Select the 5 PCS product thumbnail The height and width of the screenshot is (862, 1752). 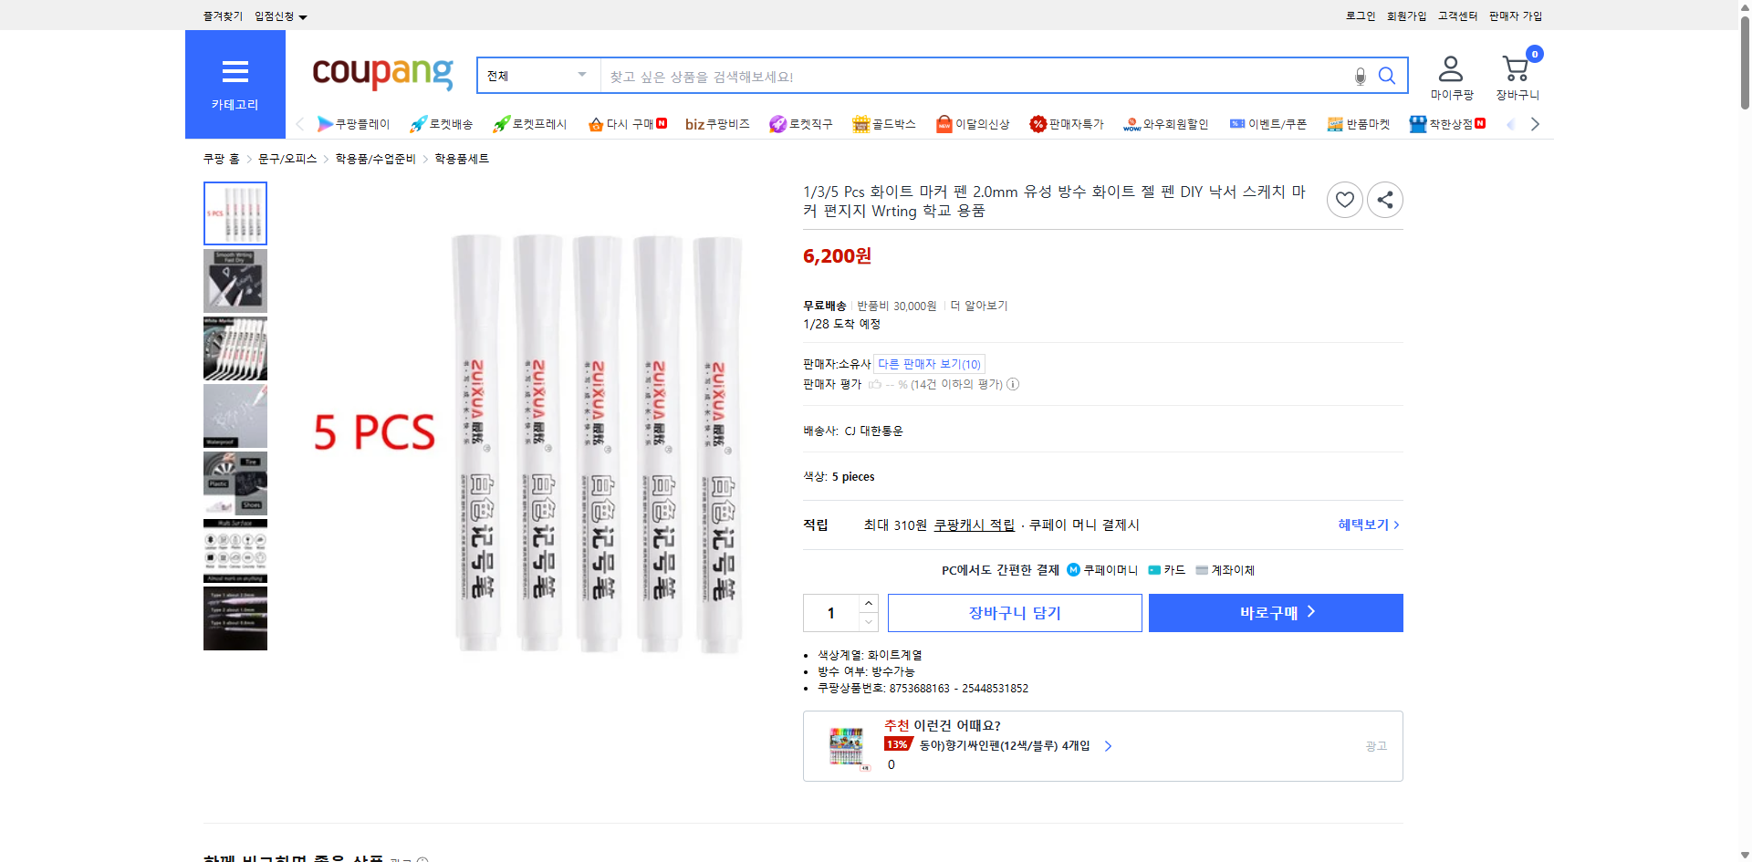(235, 213)
